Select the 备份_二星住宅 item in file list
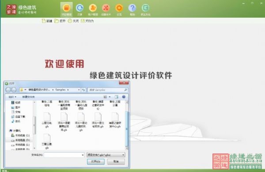 tap(47, 103)
